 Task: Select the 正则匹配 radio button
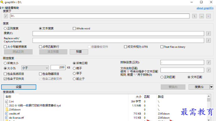click(162, 77)
